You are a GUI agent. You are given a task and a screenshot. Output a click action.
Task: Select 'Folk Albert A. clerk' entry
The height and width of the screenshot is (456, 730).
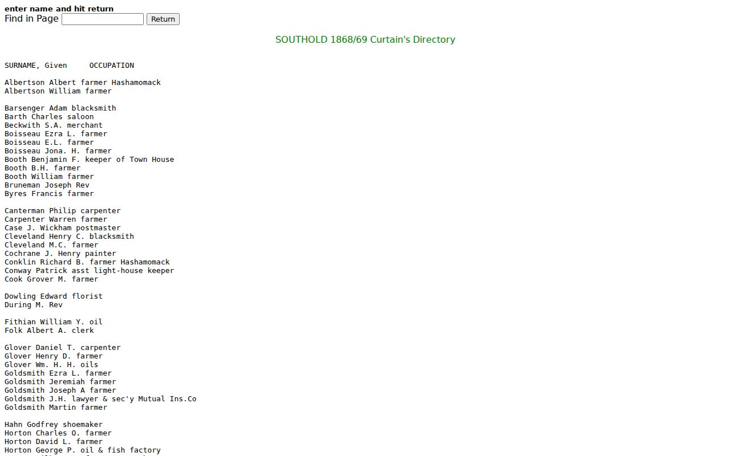click(49, 331)
